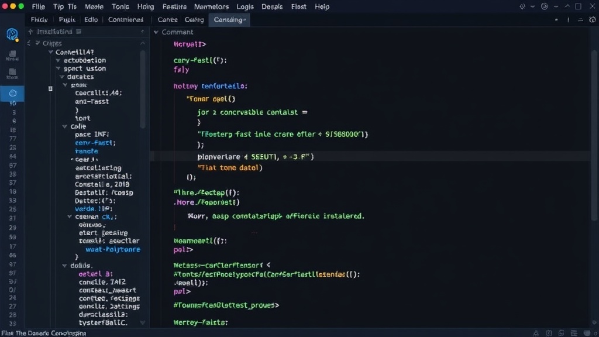Click the vertical bar icon in top-right toolbar
The image size is (599, 337).
point(568,20)
